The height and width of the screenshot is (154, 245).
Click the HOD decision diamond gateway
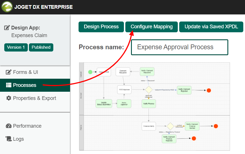tap(149, 89)
